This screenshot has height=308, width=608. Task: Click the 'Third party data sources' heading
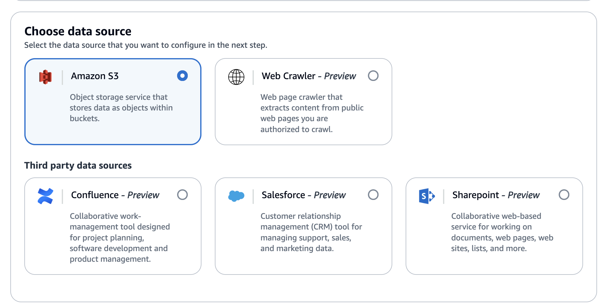point(78,165)
